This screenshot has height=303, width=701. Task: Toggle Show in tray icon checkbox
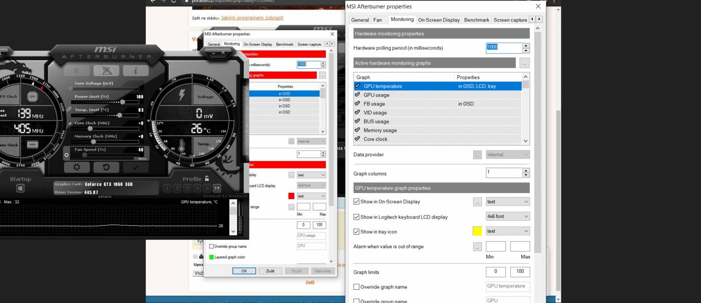356,232
